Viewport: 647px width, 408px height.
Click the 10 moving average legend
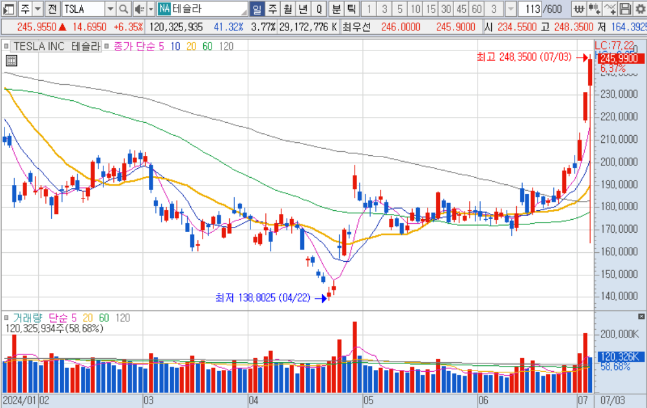pyautogui.click(x=175, y=46)
